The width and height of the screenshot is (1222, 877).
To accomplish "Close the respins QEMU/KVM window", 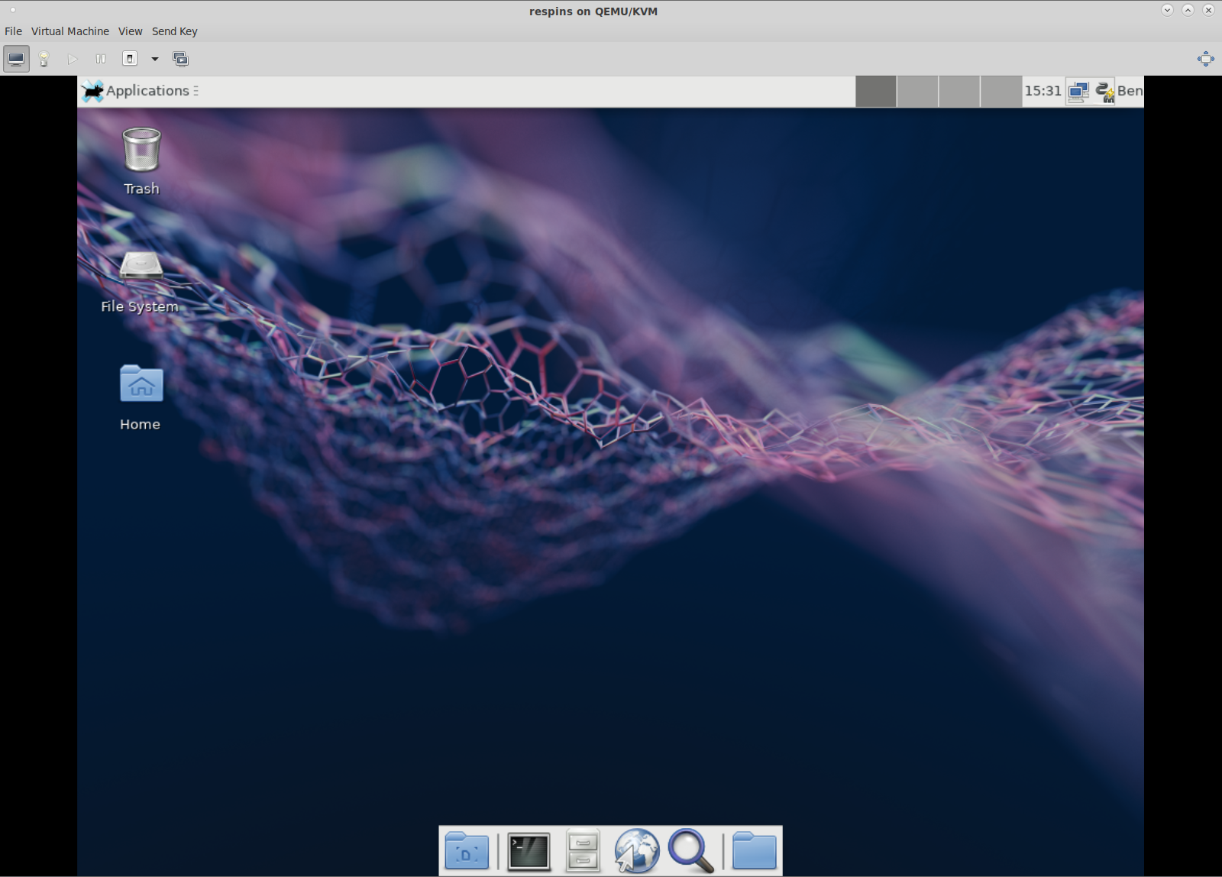I will tap(1208, 10).
